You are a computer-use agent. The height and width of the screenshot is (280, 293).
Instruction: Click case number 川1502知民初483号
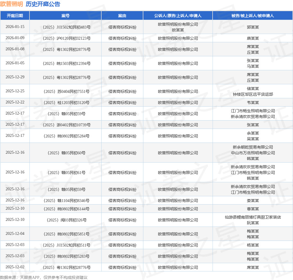[67, 27]
